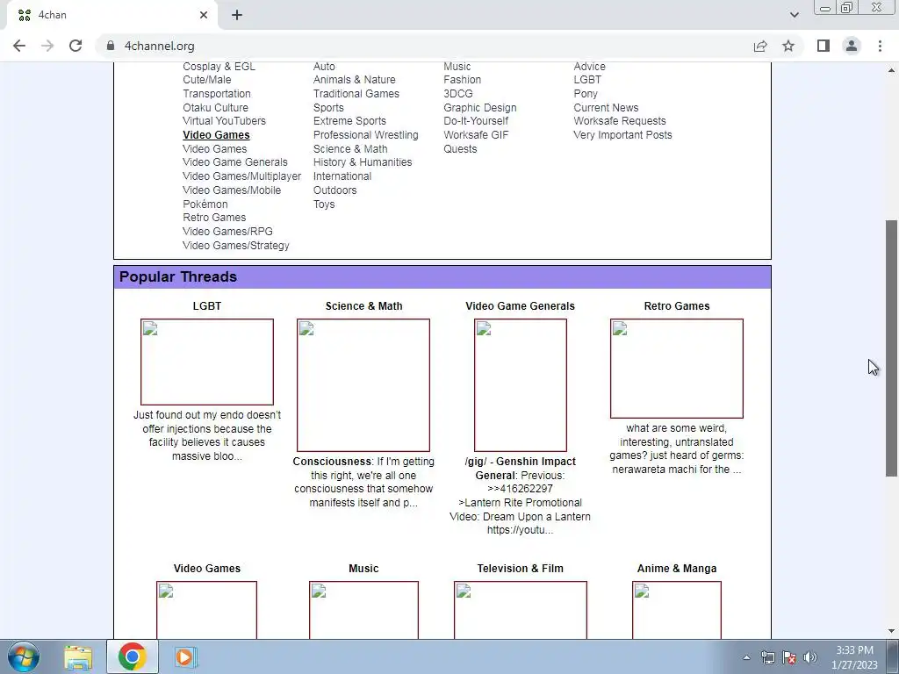Open the Chrome profile icon
This screenshot has width=899, height=674.
point(852,46)
